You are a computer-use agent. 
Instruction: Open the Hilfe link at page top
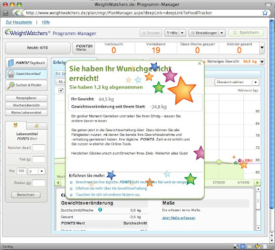tap(45, 22)
